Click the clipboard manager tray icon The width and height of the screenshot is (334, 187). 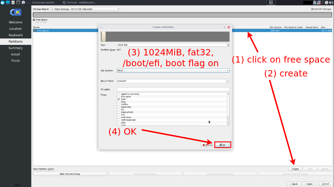click(x=315, y=2)
